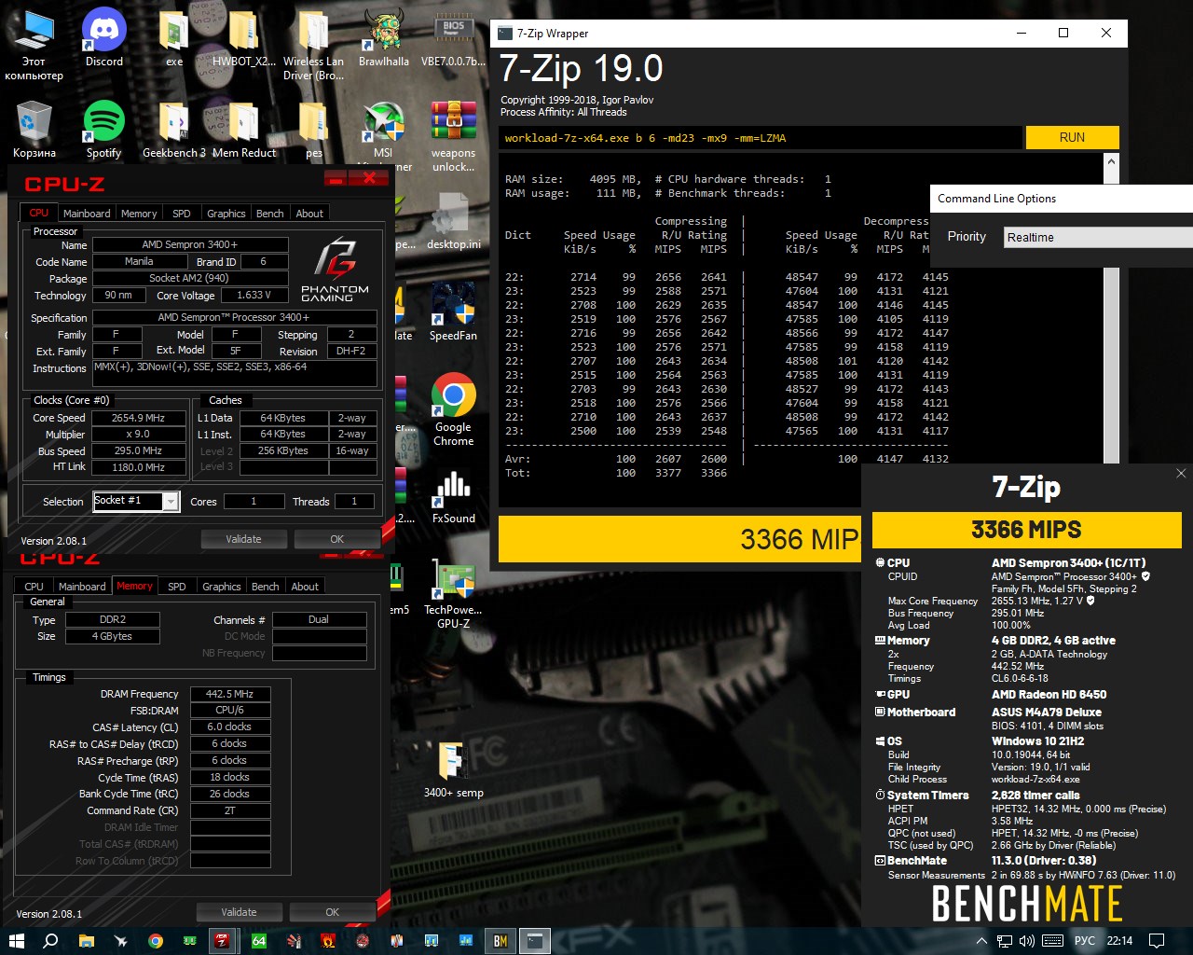The image size is (1193, 955).
Task: Open Bench tab in lower CPU-Z window
Action: (x=266, y=587)
